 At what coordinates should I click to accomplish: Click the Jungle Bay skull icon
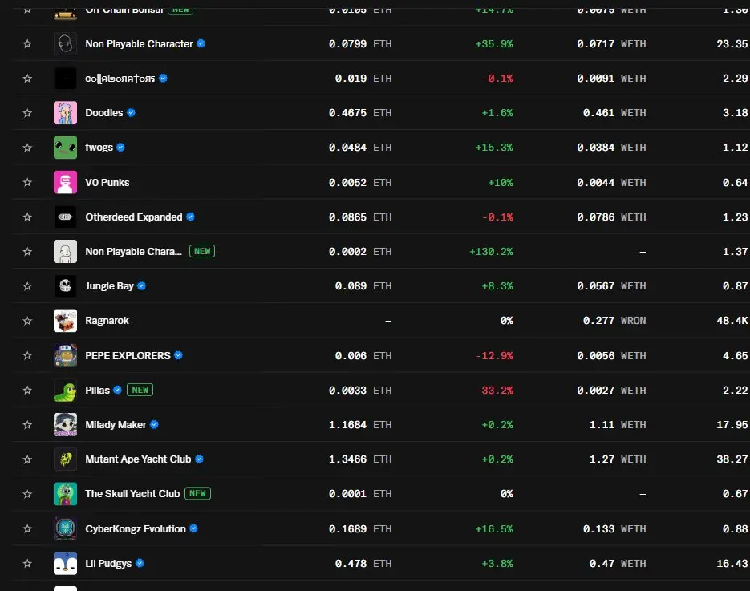[65, 286]
